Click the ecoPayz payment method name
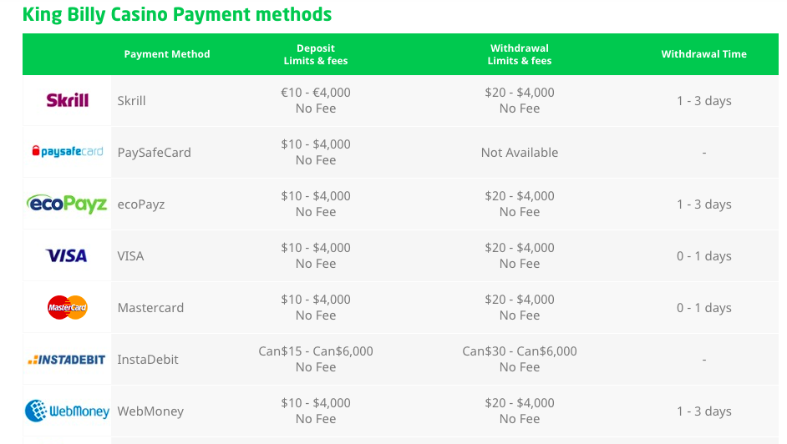Screen dimensions: 787x444 tap(141, 204)
